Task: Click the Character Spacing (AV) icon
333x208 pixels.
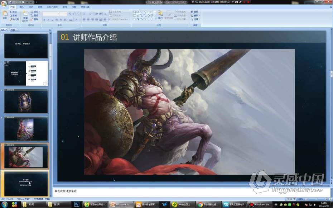Action: pyautogui.click(x=65, y=20)
